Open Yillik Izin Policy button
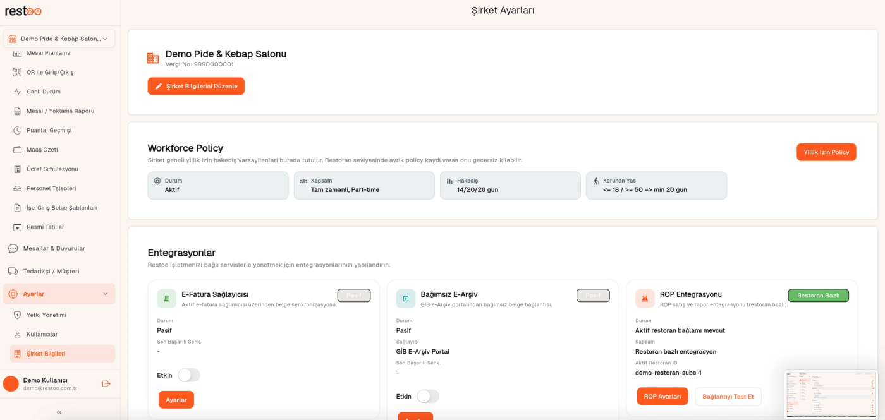Screen dimensions: 885x420 point(826,152)
